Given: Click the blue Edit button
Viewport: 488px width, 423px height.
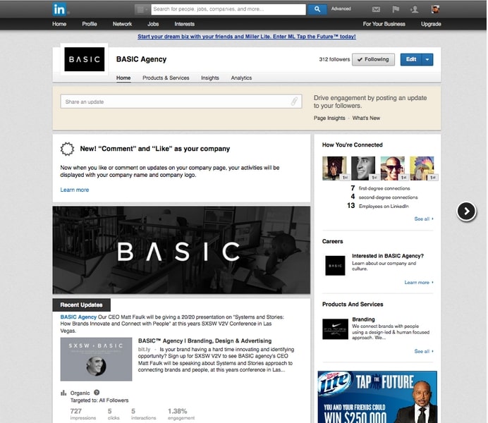Looking at the screenshot, I should pyautogui.click(x=410, y=60).
